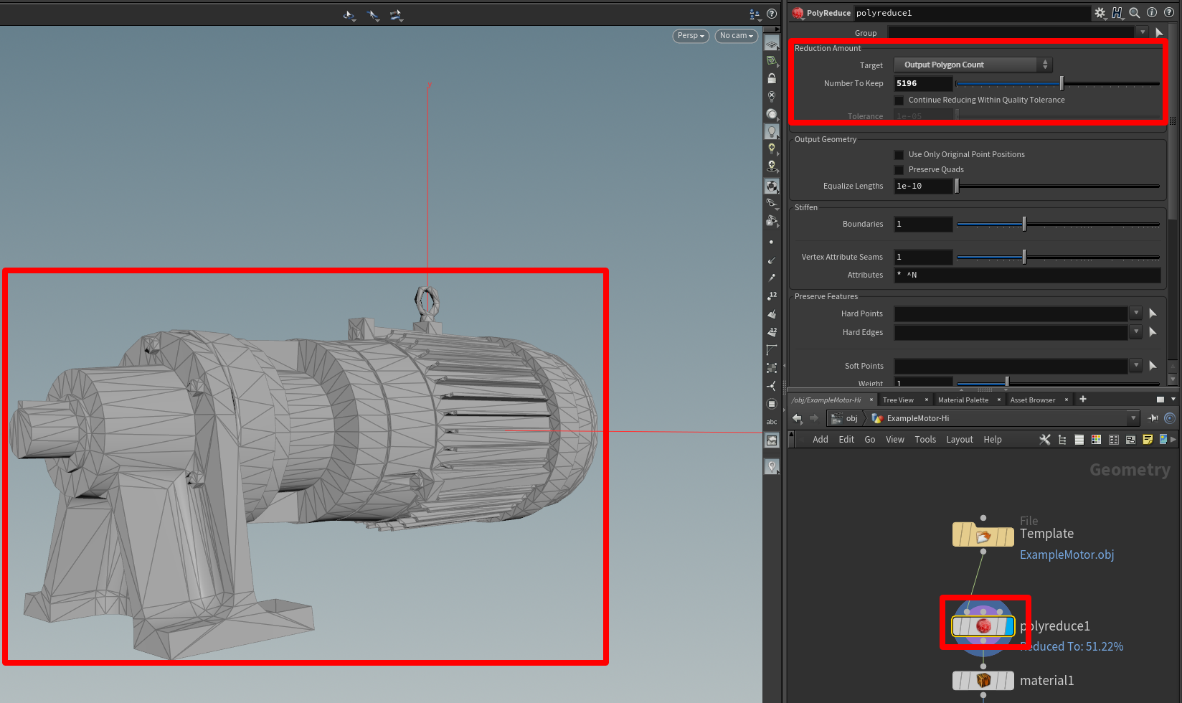Expand the No cam camera dropdown
The image size is (1182, 703).
pos(736,36)
